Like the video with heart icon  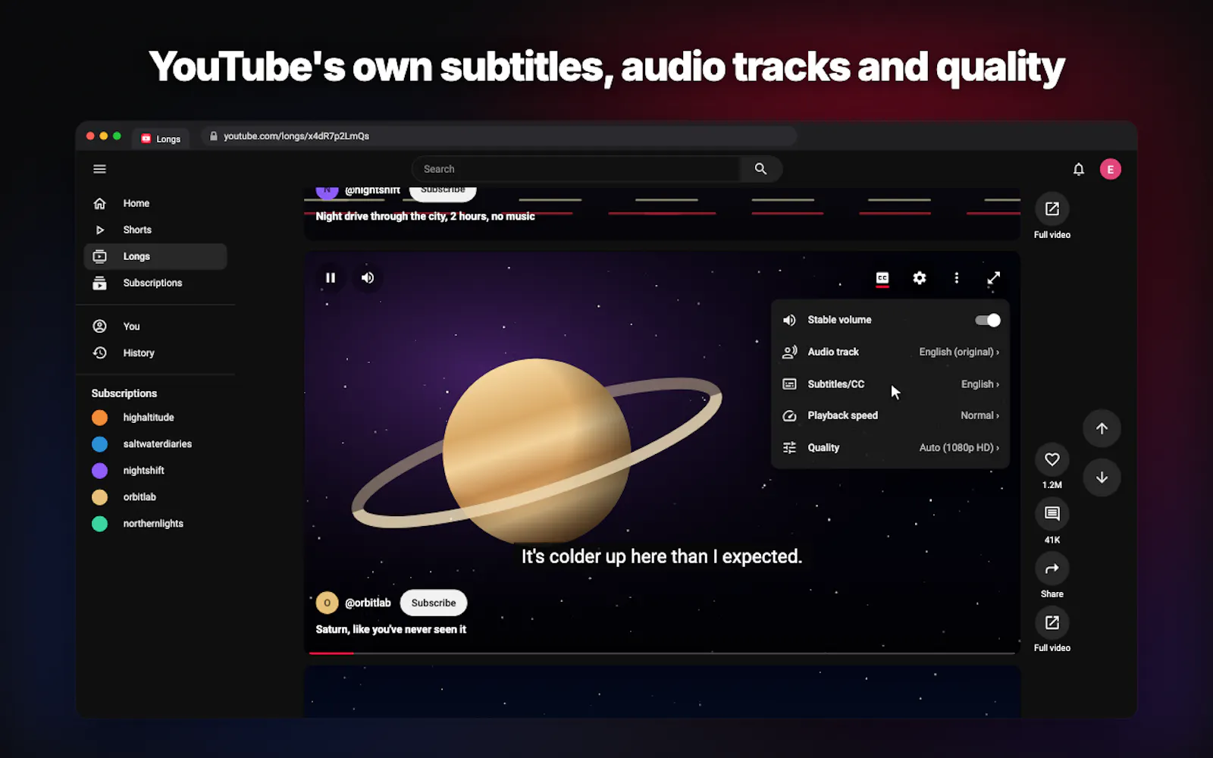1052,459
